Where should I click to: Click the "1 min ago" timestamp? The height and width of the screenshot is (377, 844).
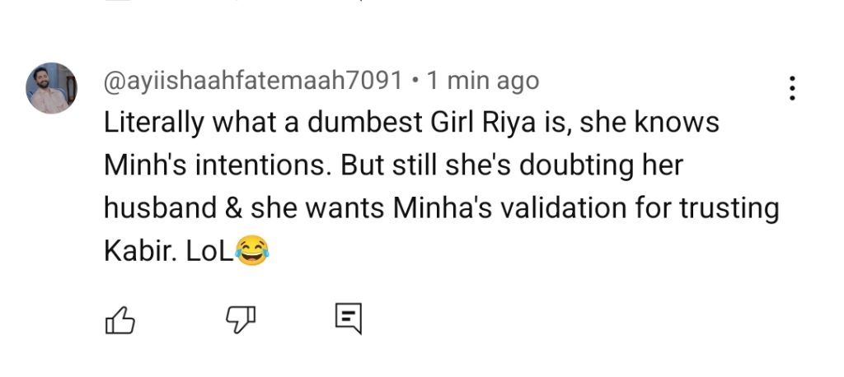[x=482, y=81]
